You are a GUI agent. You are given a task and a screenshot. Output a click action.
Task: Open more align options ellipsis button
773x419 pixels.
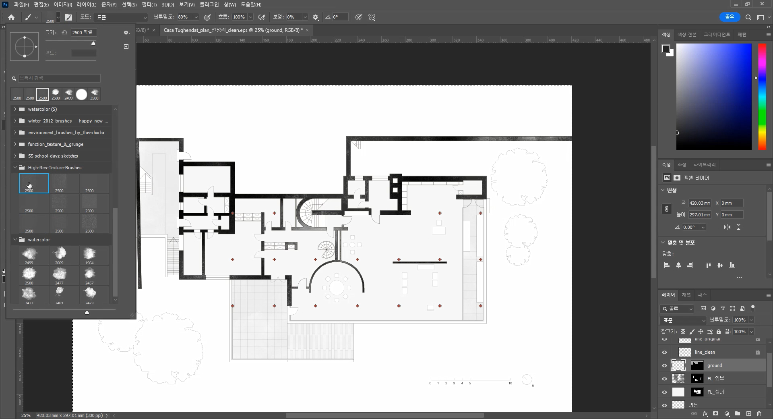(x=739, y=278)
